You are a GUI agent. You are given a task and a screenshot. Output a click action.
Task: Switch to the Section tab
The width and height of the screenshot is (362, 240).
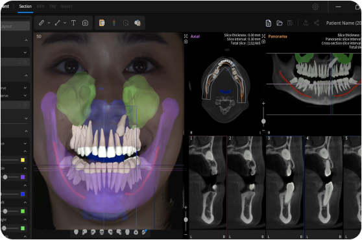point(25,6)
